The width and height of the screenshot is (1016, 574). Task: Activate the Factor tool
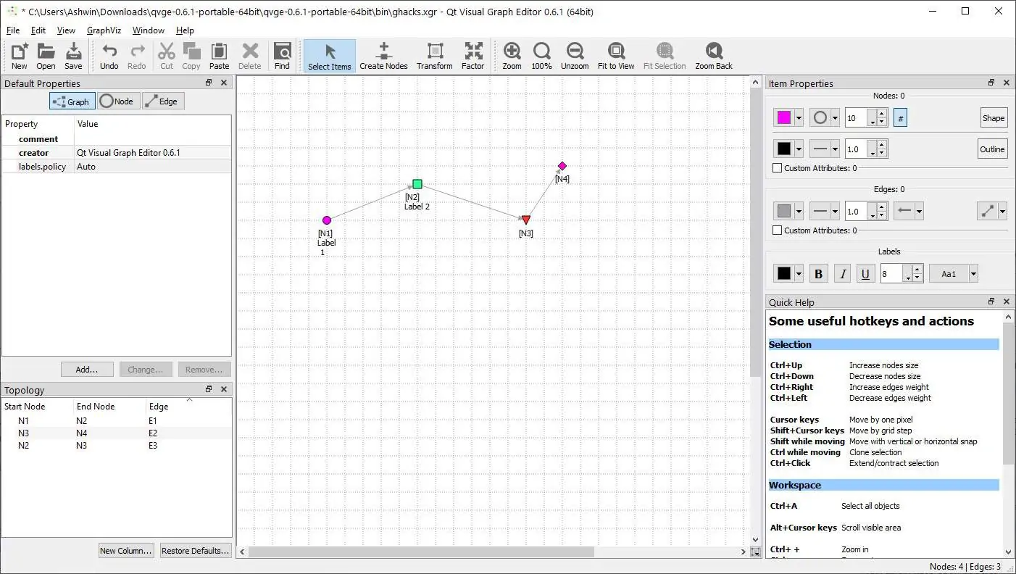473,56
